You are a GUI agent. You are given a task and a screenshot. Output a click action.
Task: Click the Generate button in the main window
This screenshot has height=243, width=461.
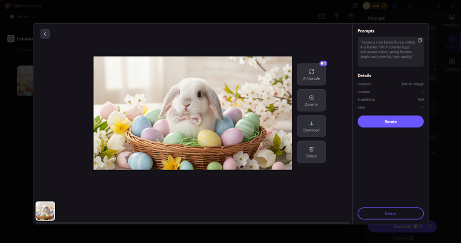point(402,227)
